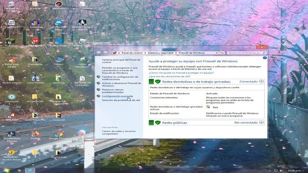308x173 pixels.
Task: Refresh the Firewall de Windows page
Action: pyautogui.click(x=222, y=53)
